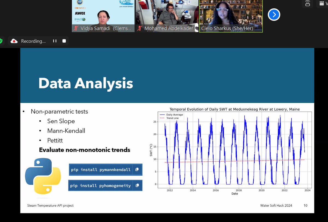328x222 pixels.
Task: Copy the pip install pyhomogeneity command
Action: tap(137, 185)
